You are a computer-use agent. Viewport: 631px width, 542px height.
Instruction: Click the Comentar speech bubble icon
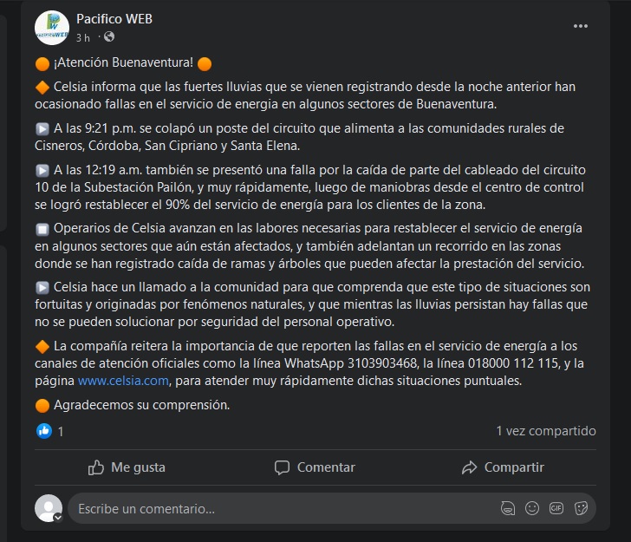tap(282, 467)
